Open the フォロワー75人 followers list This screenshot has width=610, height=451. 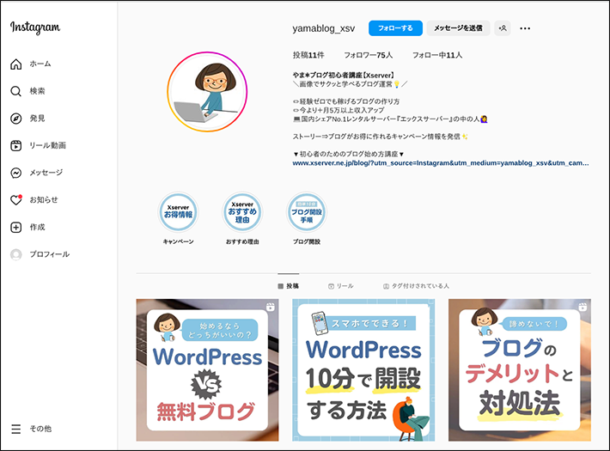pyautogui.click(x=368, y=55)
